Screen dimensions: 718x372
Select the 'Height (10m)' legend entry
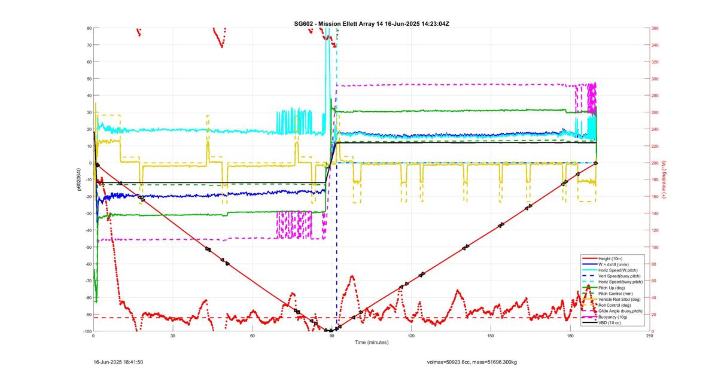(x=611, y=258)
